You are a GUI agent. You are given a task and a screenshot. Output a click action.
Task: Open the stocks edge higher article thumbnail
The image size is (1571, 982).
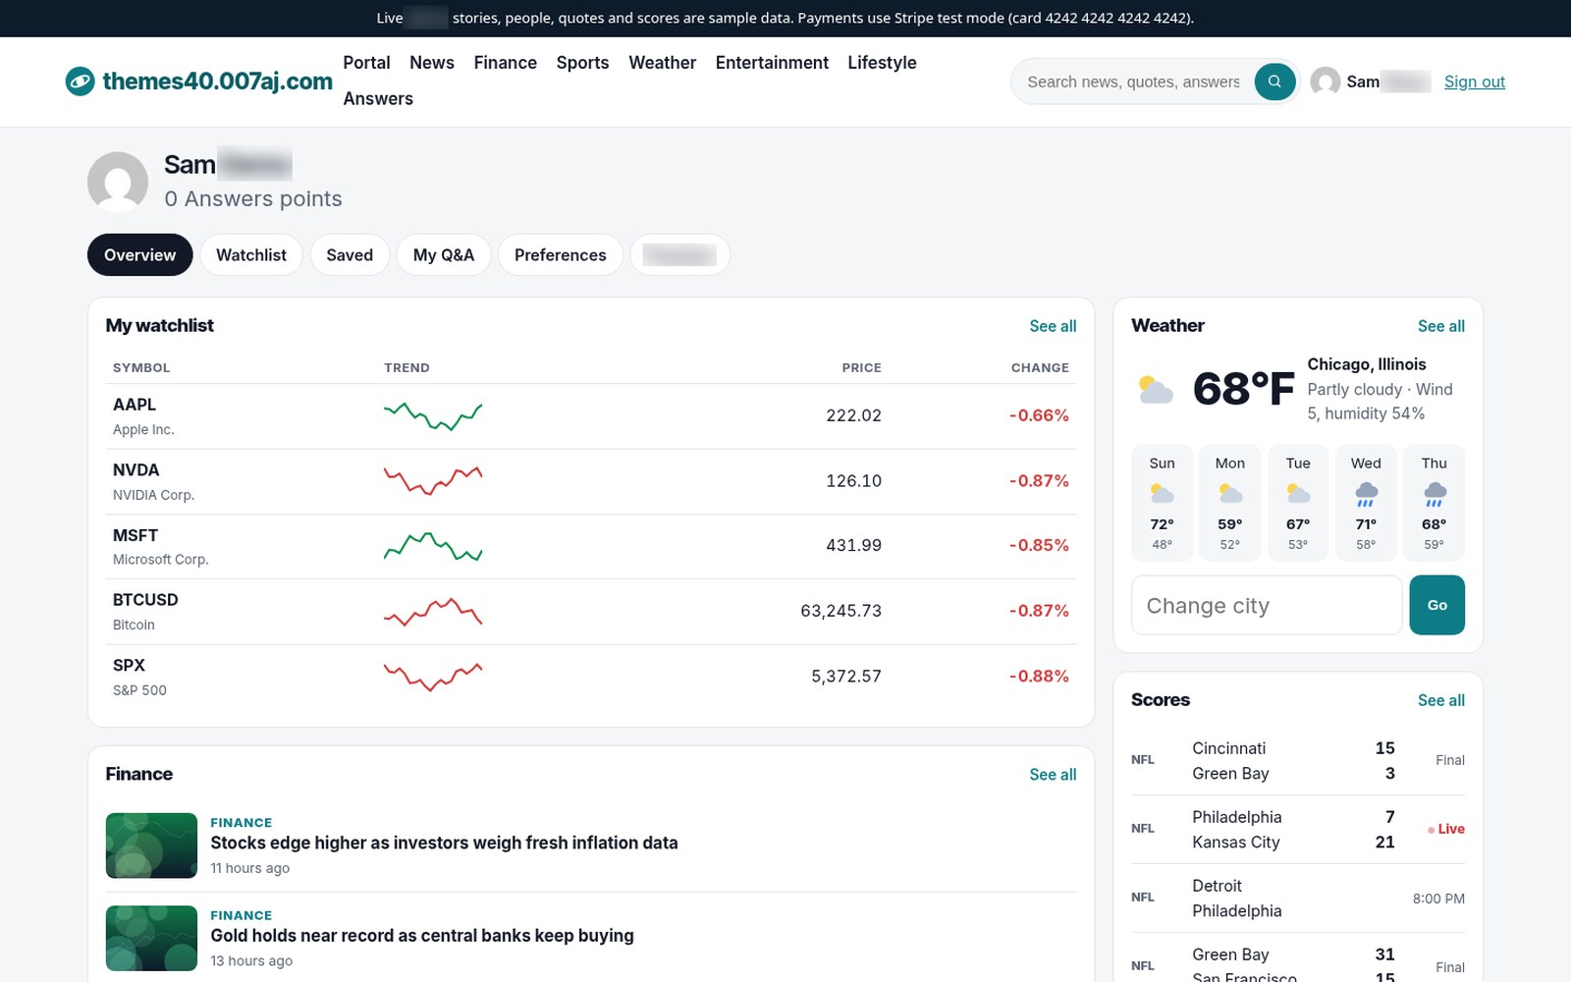[151, 846]
